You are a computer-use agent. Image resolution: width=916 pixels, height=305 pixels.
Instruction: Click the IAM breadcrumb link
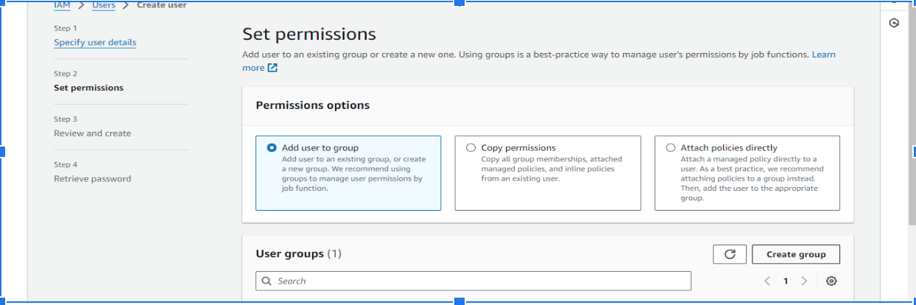(62, 5)
